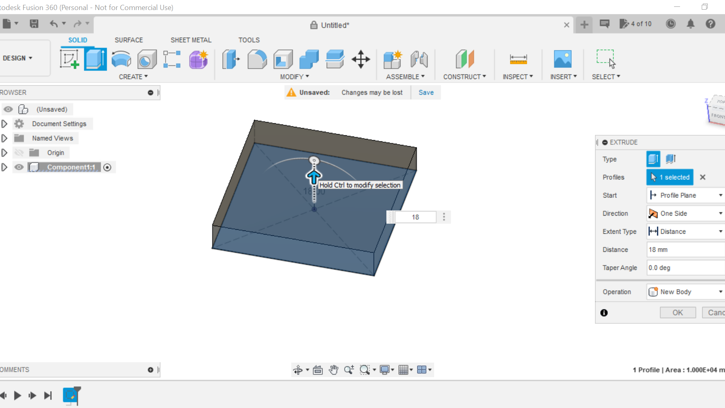The image size is (725, 408).
Task: Open the Revolve tool
Action: (x=121, y=59)
